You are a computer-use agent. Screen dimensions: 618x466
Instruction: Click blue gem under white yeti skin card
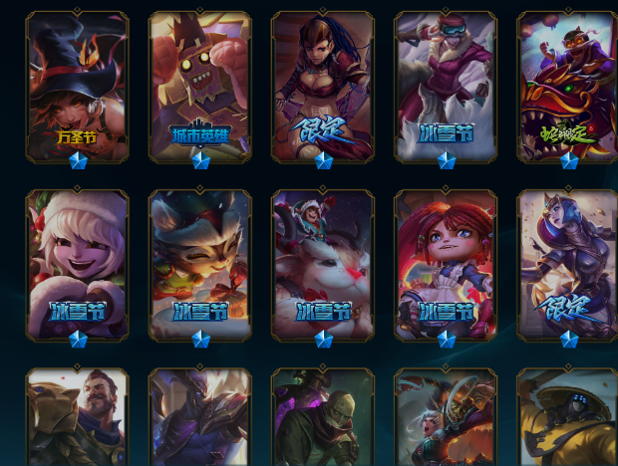[x=324, y=340]
